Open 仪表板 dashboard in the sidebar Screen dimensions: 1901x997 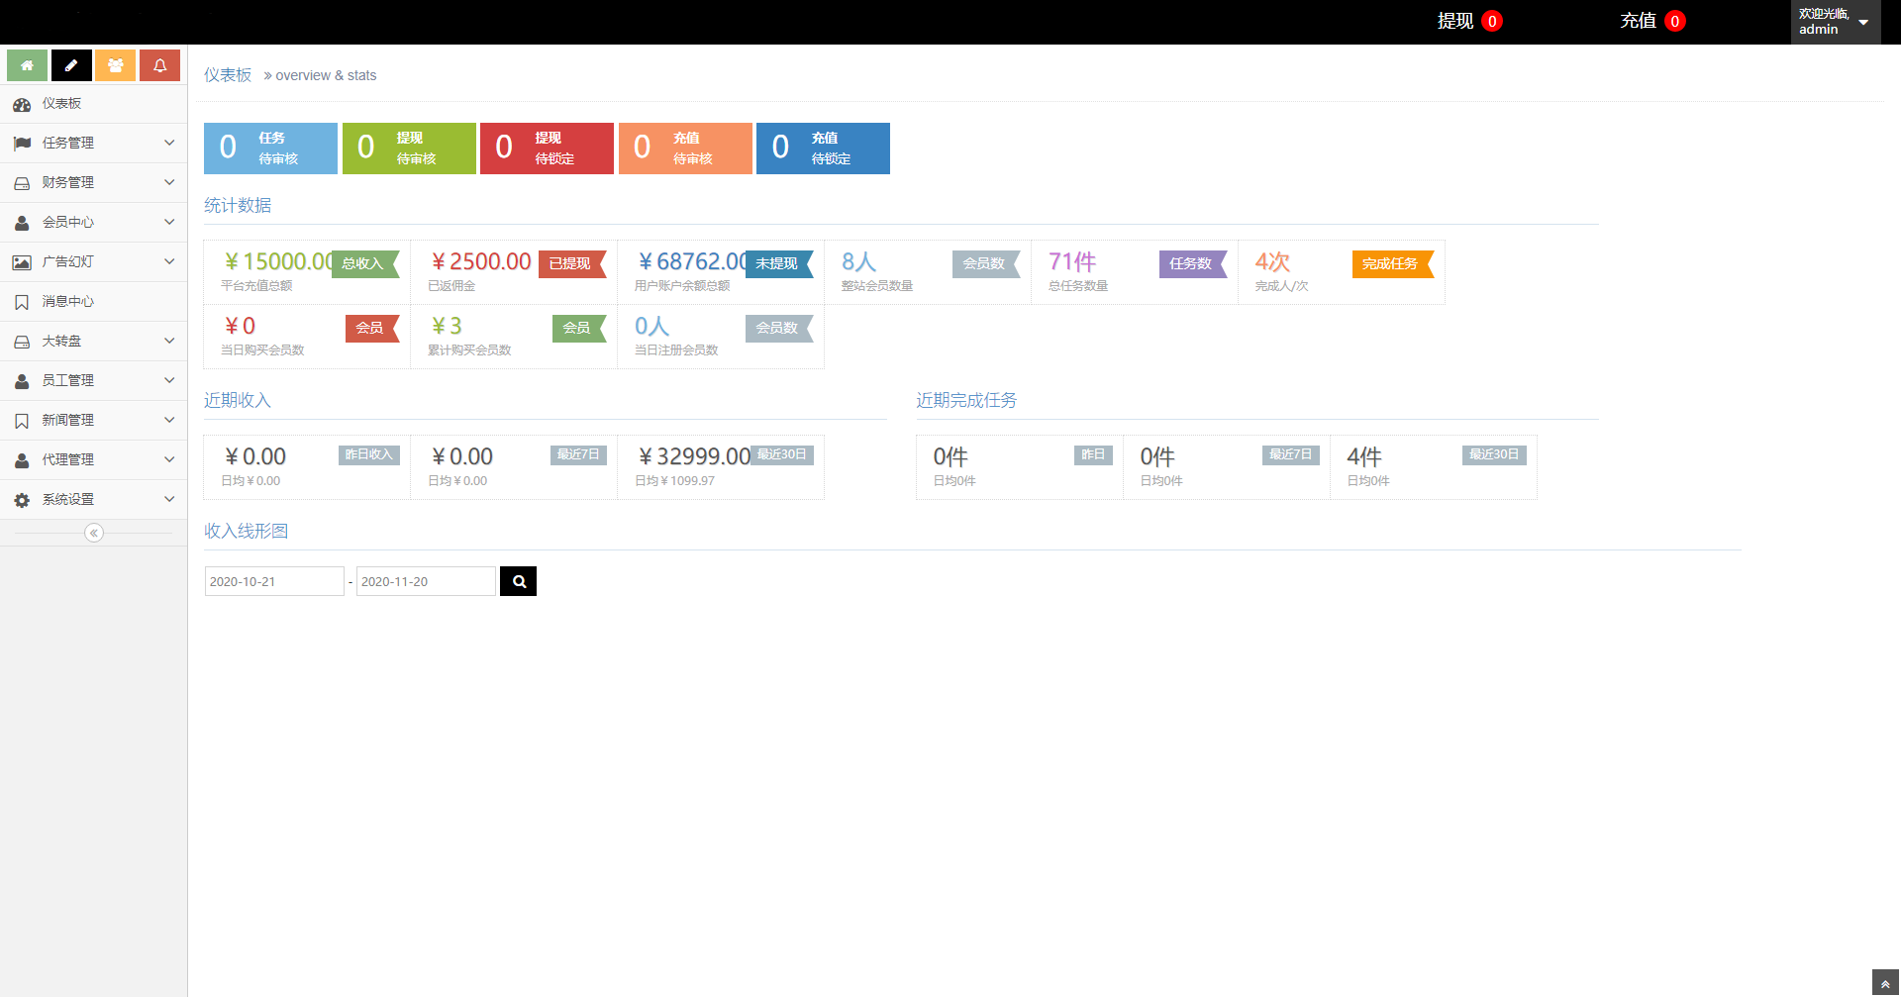(x=61, y=104)
